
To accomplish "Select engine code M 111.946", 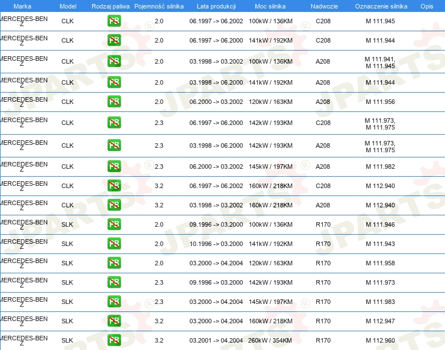I will point(380,224).
